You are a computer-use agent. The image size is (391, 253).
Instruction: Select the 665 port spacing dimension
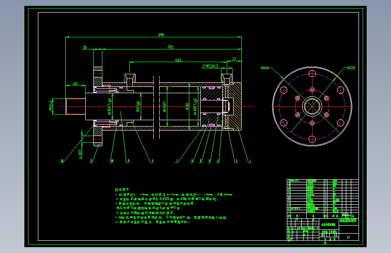[x=178, y=60]
